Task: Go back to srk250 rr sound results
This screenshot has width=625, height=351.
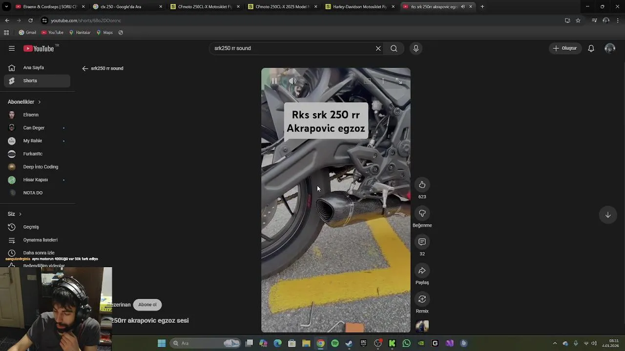Action: (x=85, y=68)
